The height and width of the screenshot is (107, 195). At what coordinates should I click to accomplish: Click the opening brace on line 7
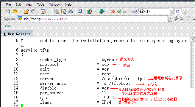tap(23, 55)
